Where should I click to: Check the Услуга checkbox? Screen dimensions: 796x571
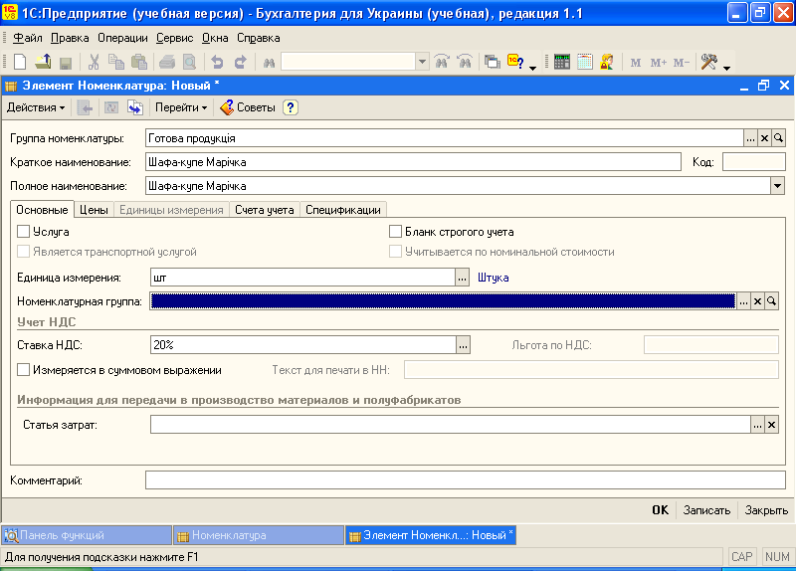[x=23, y=232]
